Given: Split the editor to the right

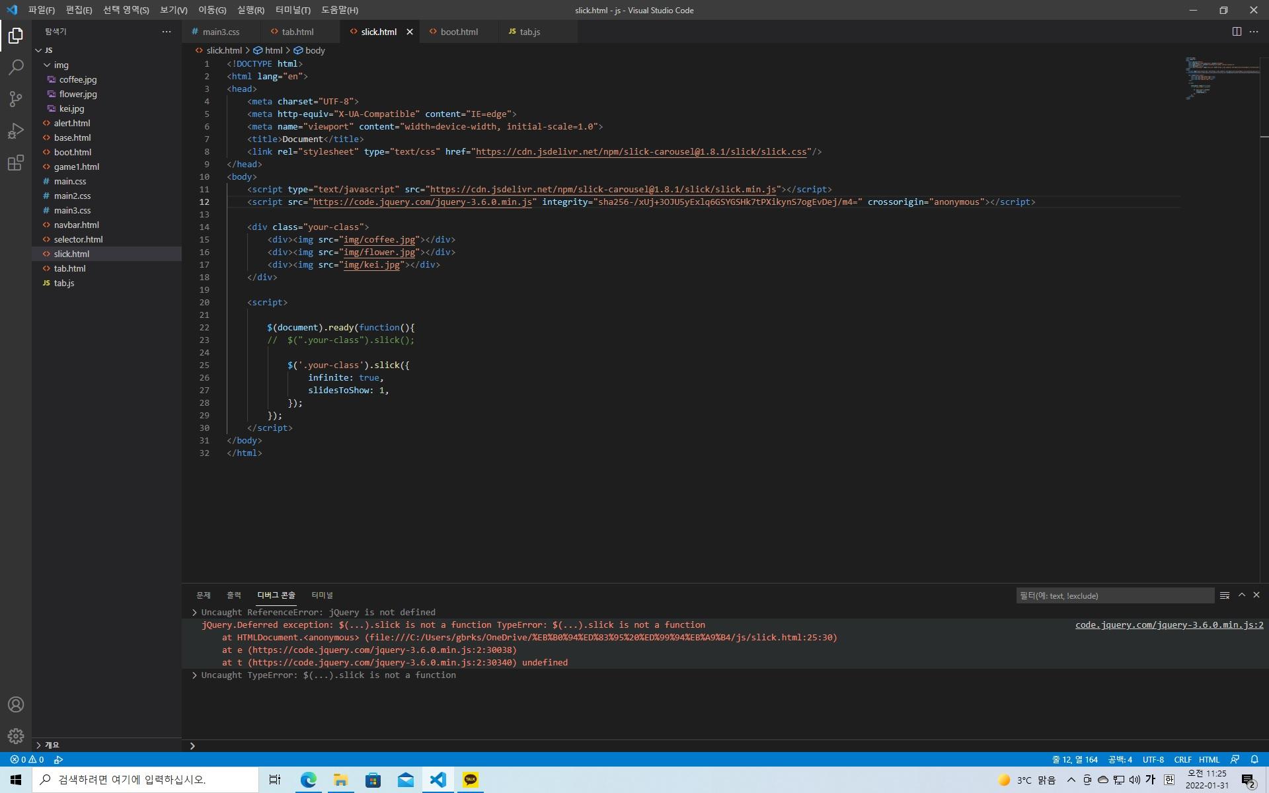Looking at the screenshot, I should (1237, 32).
